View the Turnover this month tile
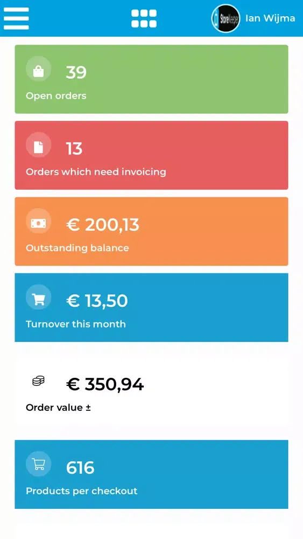The width and height of the screenshot is (303, 539). click(151, 307)
